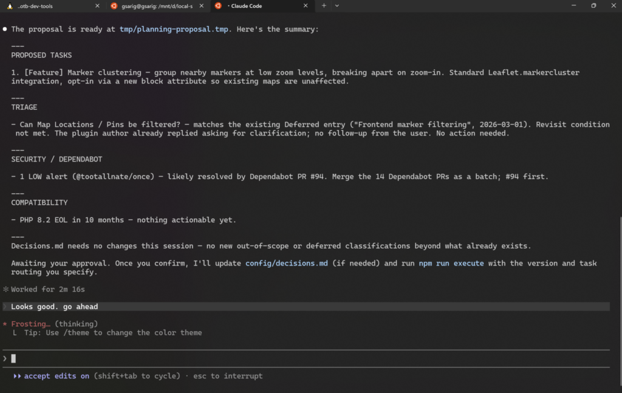
Task: Close the gsarig@gsarig tab
Action: 201,5
